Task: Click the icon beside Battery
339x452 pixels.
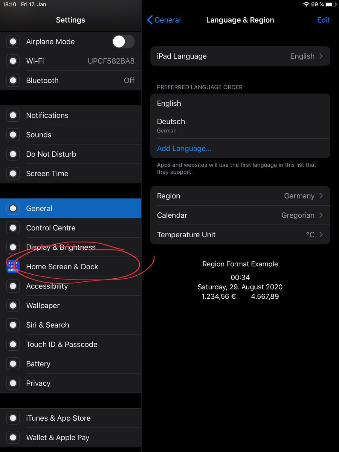Action: point(13,364)
